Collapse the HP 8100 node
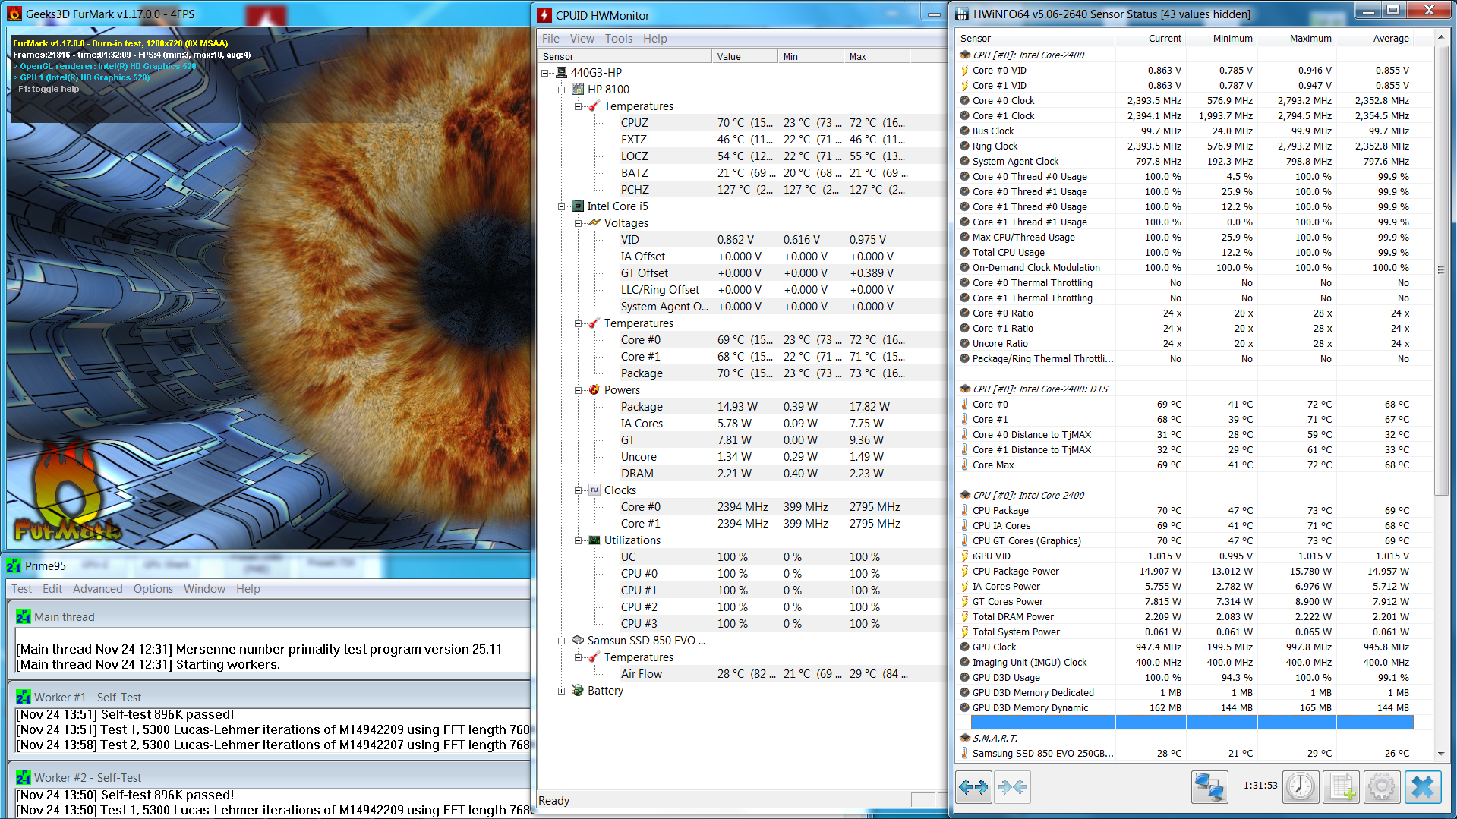The height and width of the screenshot is (819, 1457). coord(562,90)
